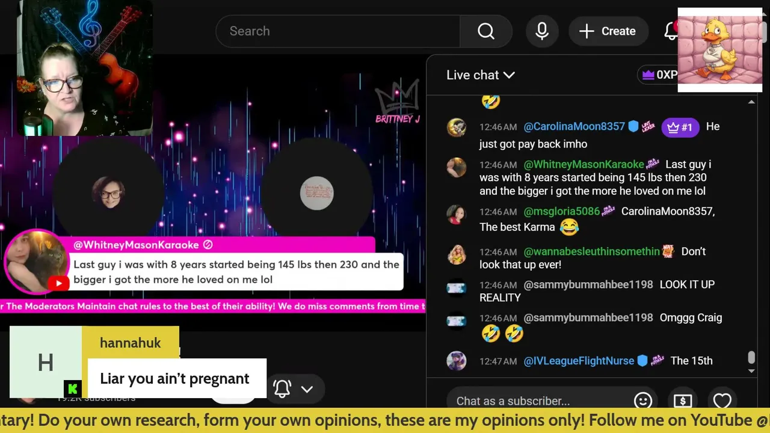
Task: Click the chat scrollbar thumb
Action: pyautogui.click(x=751, y=358)
